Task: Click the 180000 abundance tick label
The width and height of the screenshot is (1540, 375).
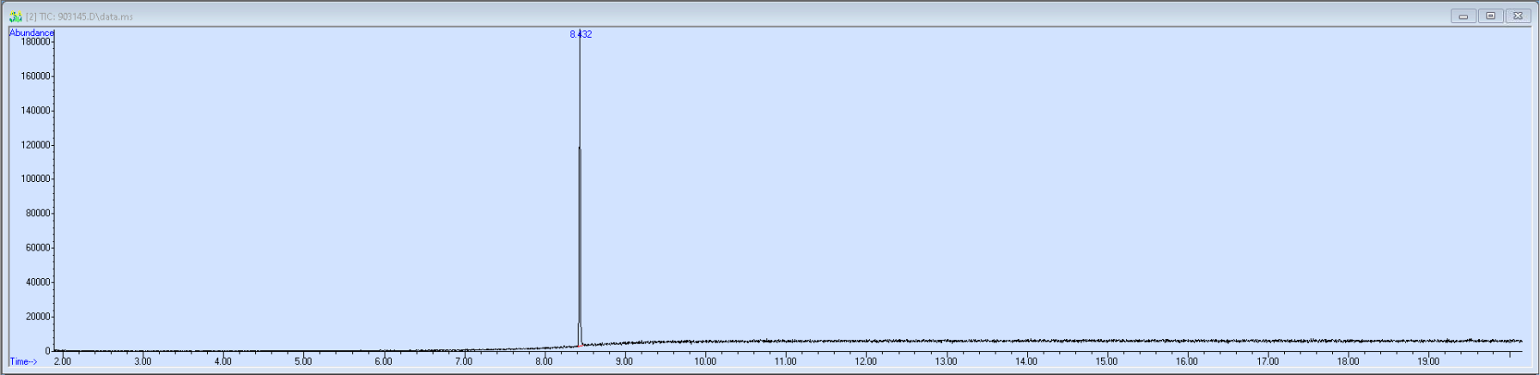Action: coord(34,42)
